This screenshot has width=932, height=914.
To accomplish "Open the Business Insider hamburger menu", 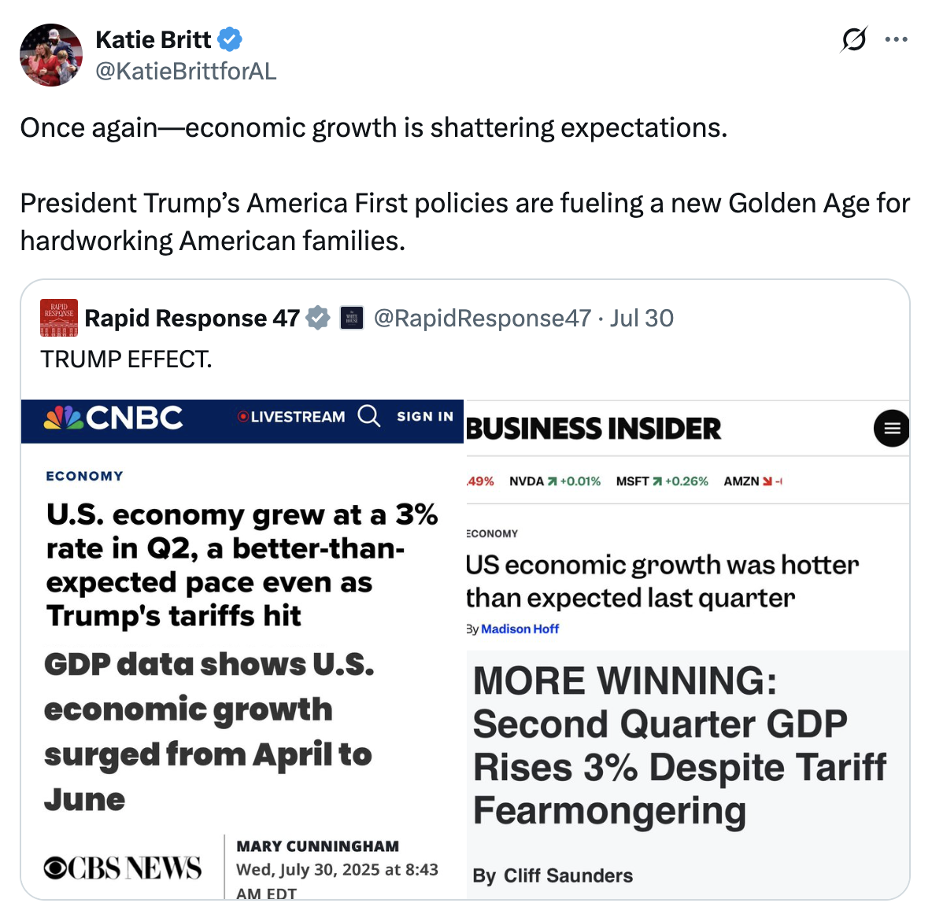I will coord(891,428).
